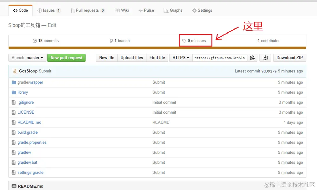Image resolution: width=317 pixels, height=190 pixels.
Task: Click the library folder icon
Action: coord(14,92)
